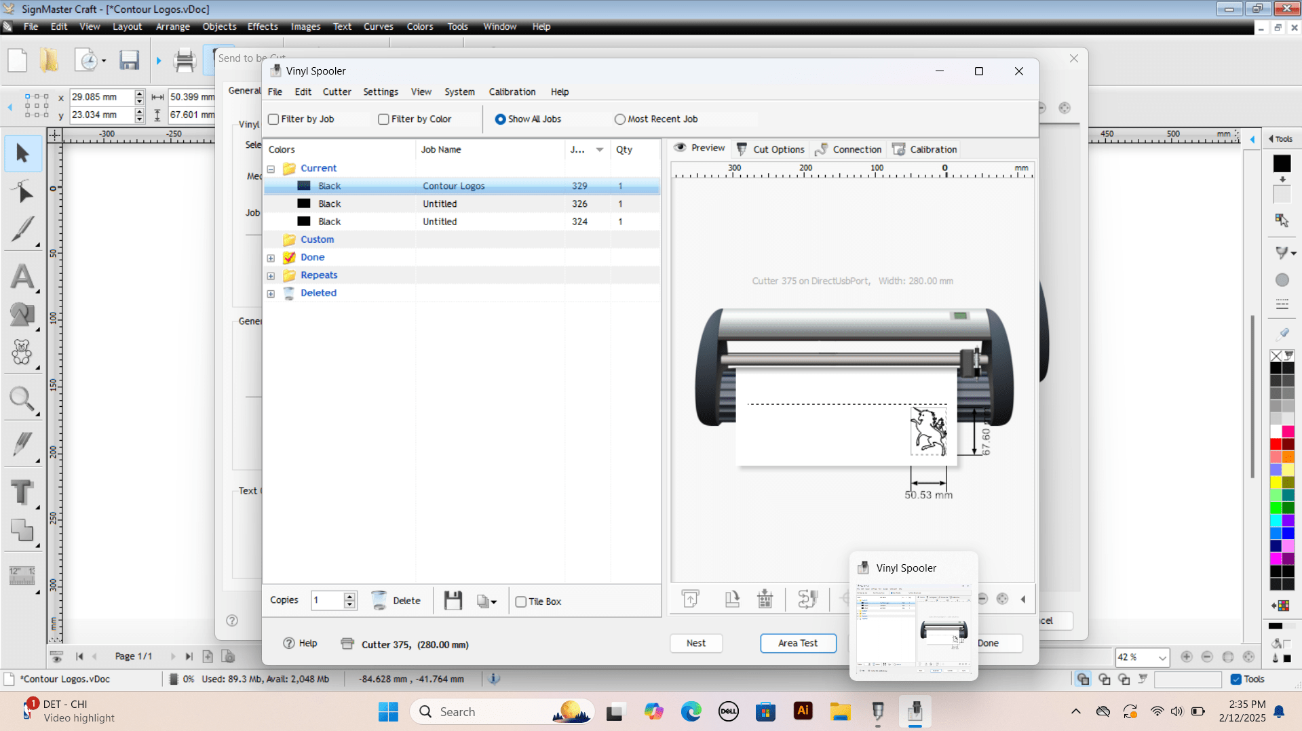The height and width of the screenshot is (731, 1302).
Task: Click the Copies number input field
Action: point(327,601)
